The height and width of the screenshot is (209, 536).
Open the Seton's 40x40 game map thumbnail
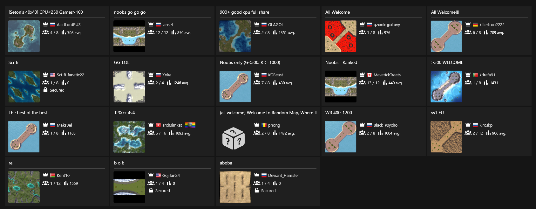[x=24, y=36]
